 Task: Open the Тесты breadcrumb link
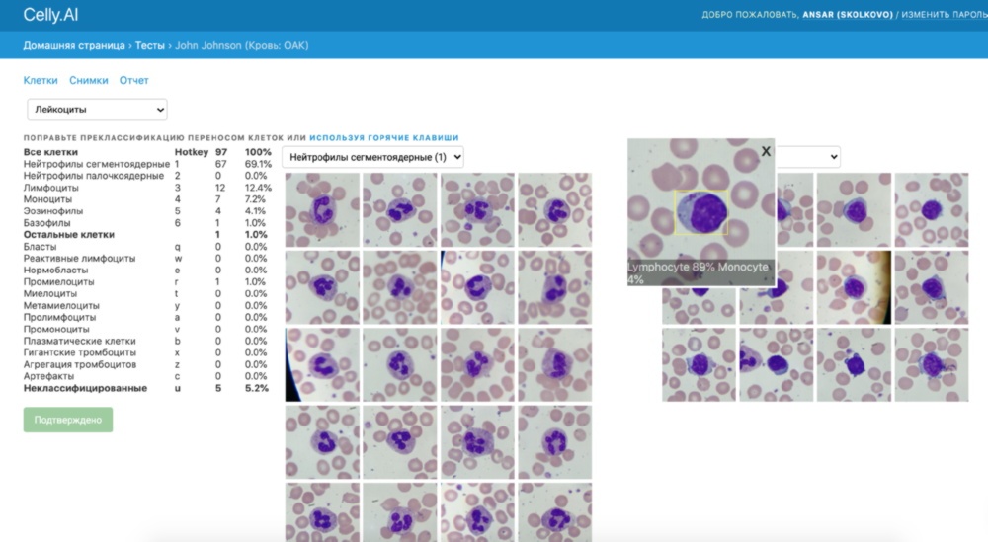[x=149, y=45]
